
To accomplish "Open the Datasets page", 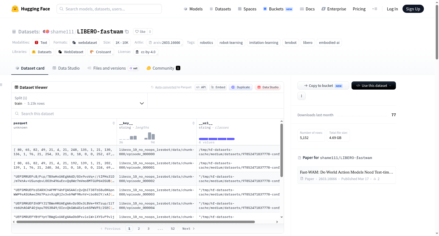I will click(220, 9).
